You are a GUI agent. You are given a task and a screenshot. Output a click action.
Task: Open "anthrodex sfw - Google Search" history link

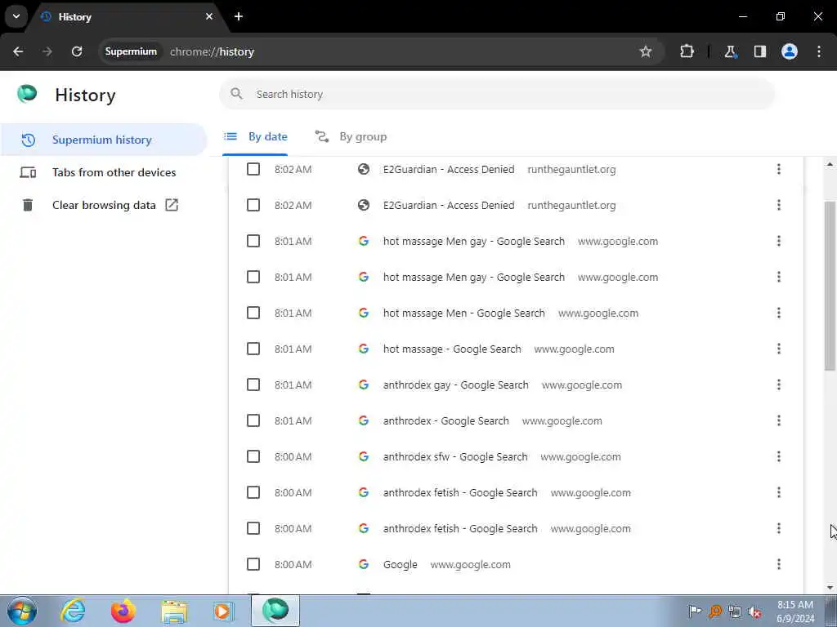click(x=455, y=457)
